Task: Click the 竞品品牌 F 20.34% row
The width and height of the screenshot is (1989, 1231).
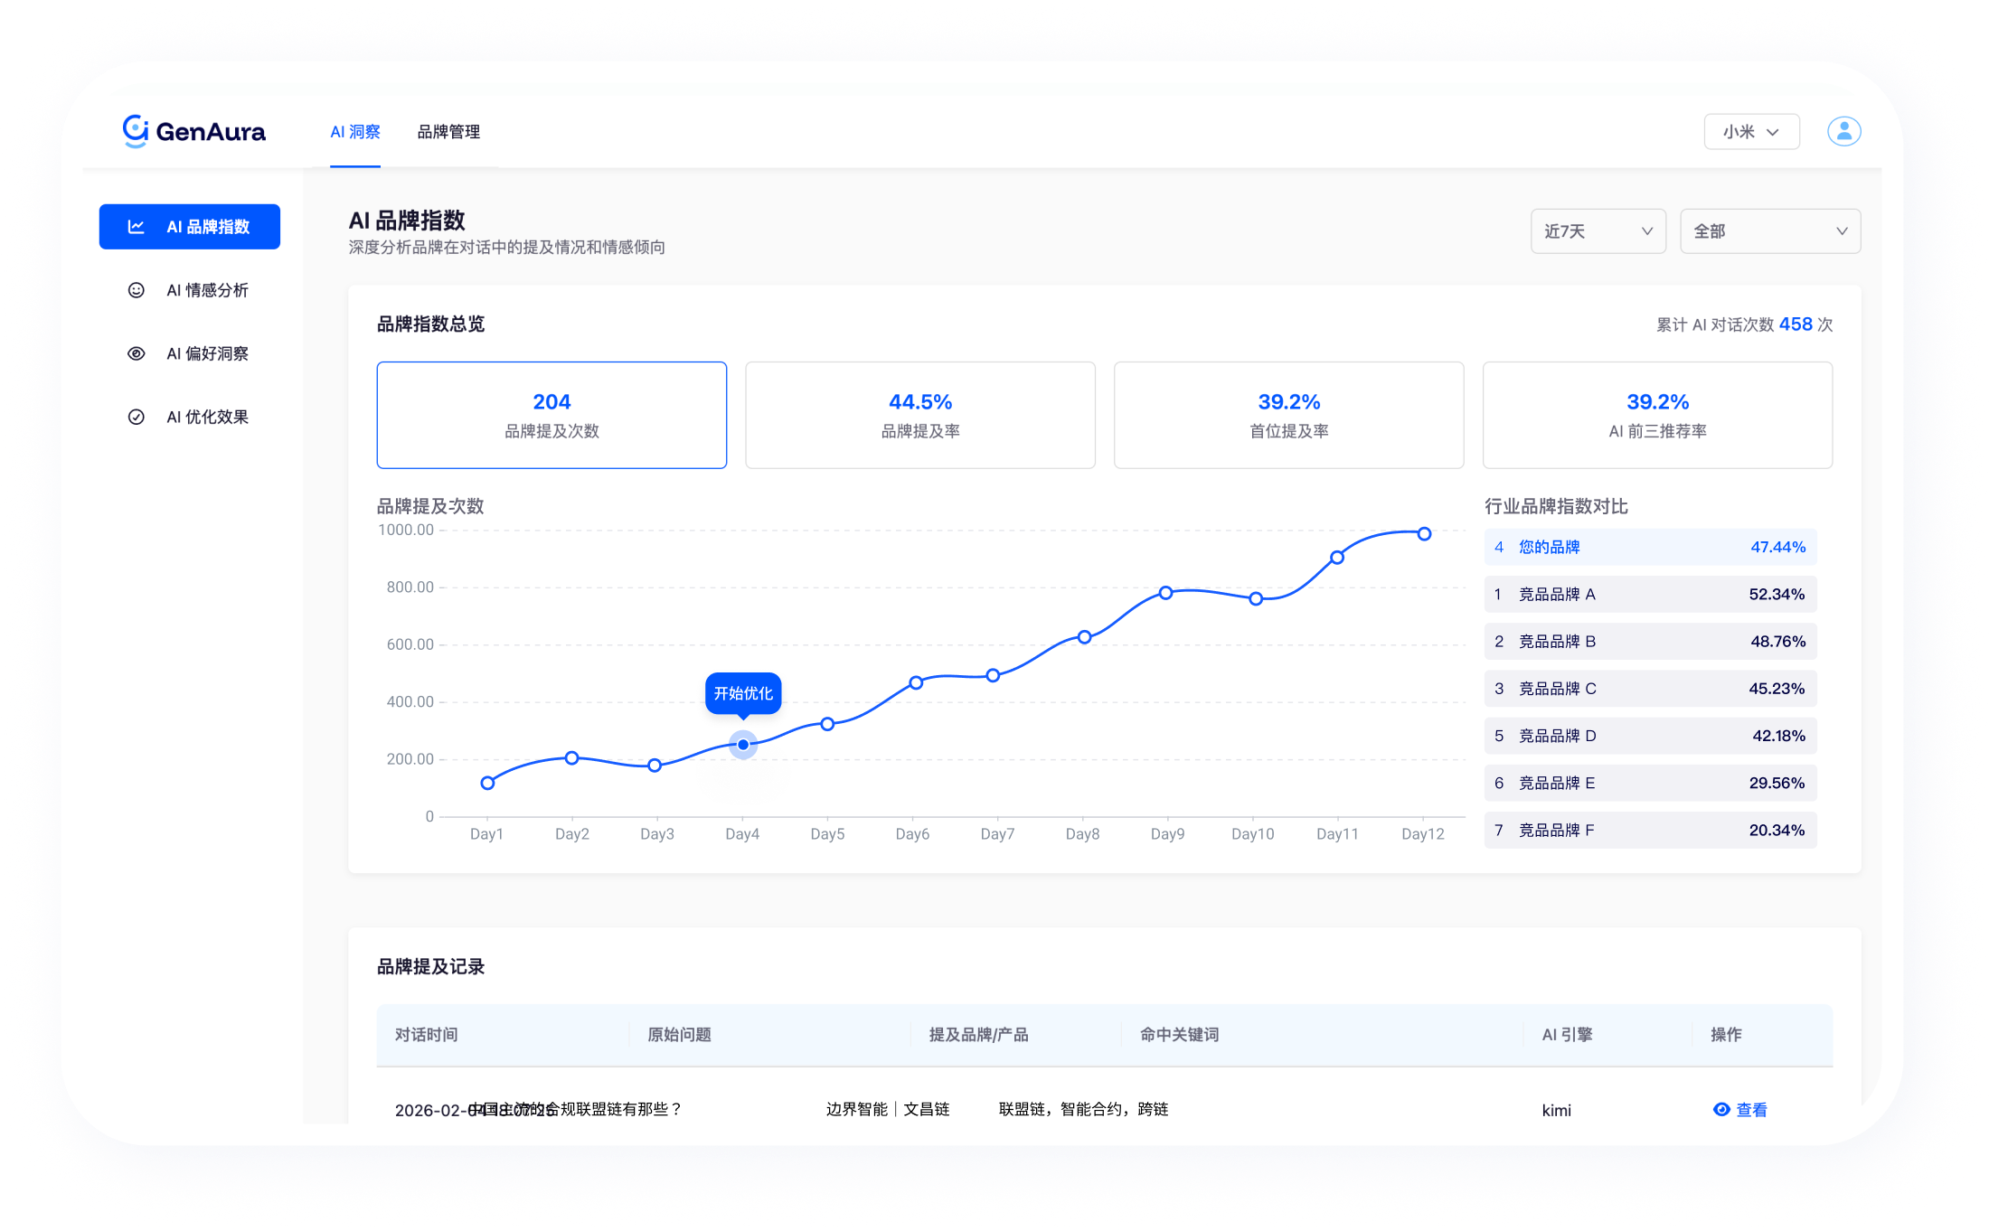Action: (x=1650, y=830)
